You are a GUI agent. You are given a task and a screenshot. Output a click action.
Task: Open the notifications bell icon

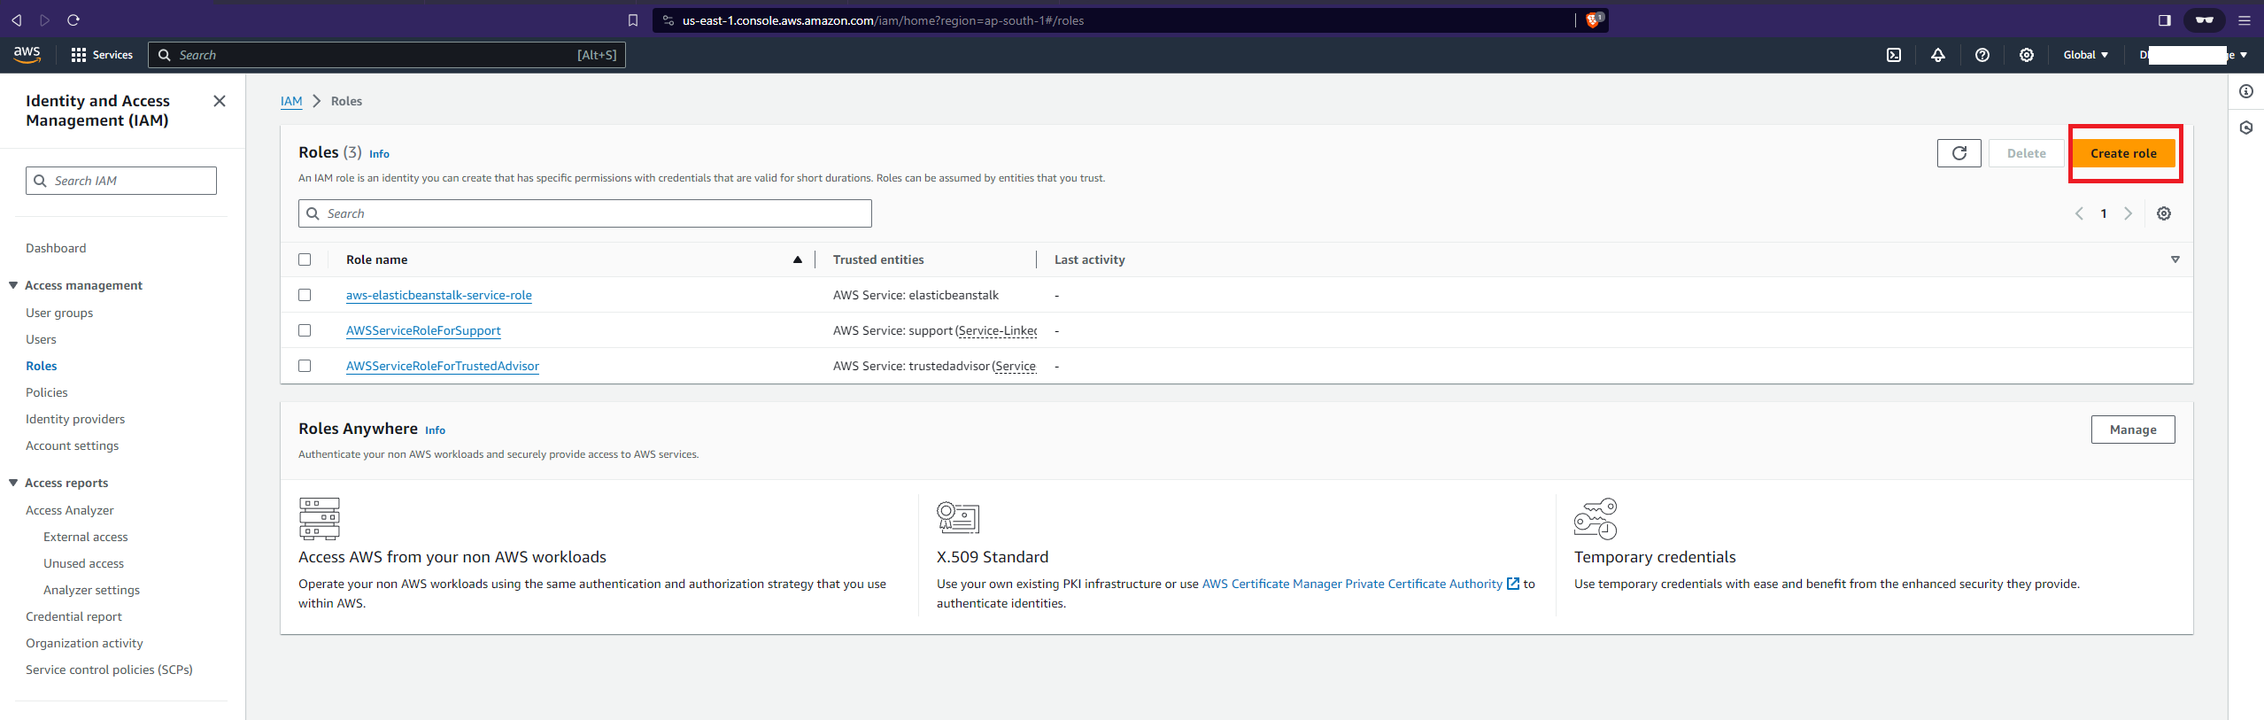(x=1937, y=55)
